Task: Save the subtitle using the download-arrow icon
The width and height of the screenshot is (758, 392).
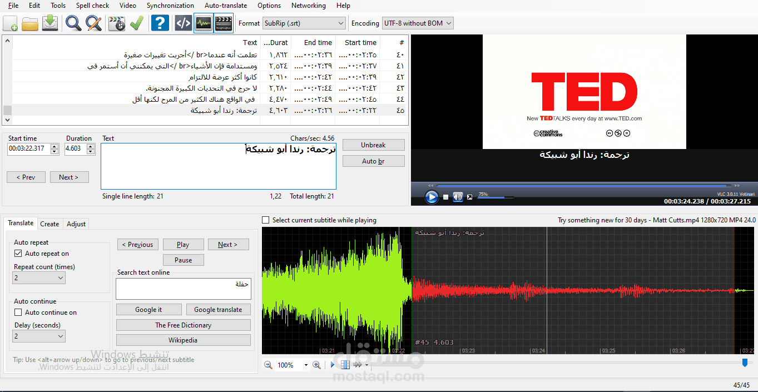Action: click(x=50, y=23)
